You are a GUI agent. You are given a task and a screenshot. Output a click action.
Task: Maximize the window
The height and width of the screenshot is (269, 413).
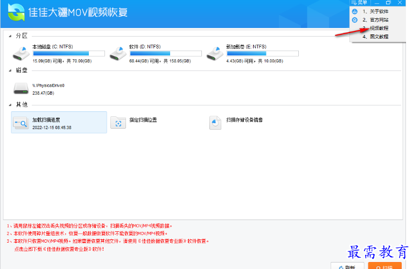(x=388, y=3)
